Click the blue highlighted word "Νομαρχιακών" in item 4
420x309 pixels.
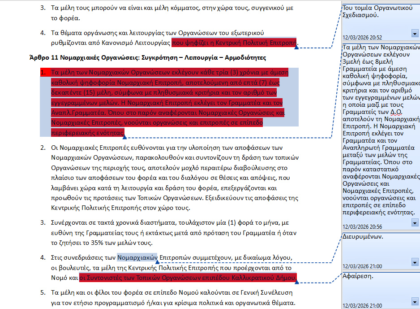(x=137, y=257)
